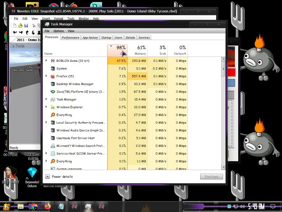Open the notification center icon

273,206
